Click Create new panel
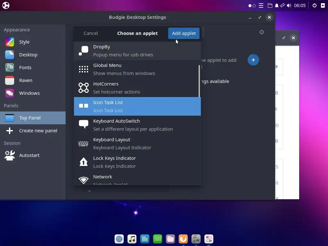The image size is (328, 246). click(x=33, y=131)
